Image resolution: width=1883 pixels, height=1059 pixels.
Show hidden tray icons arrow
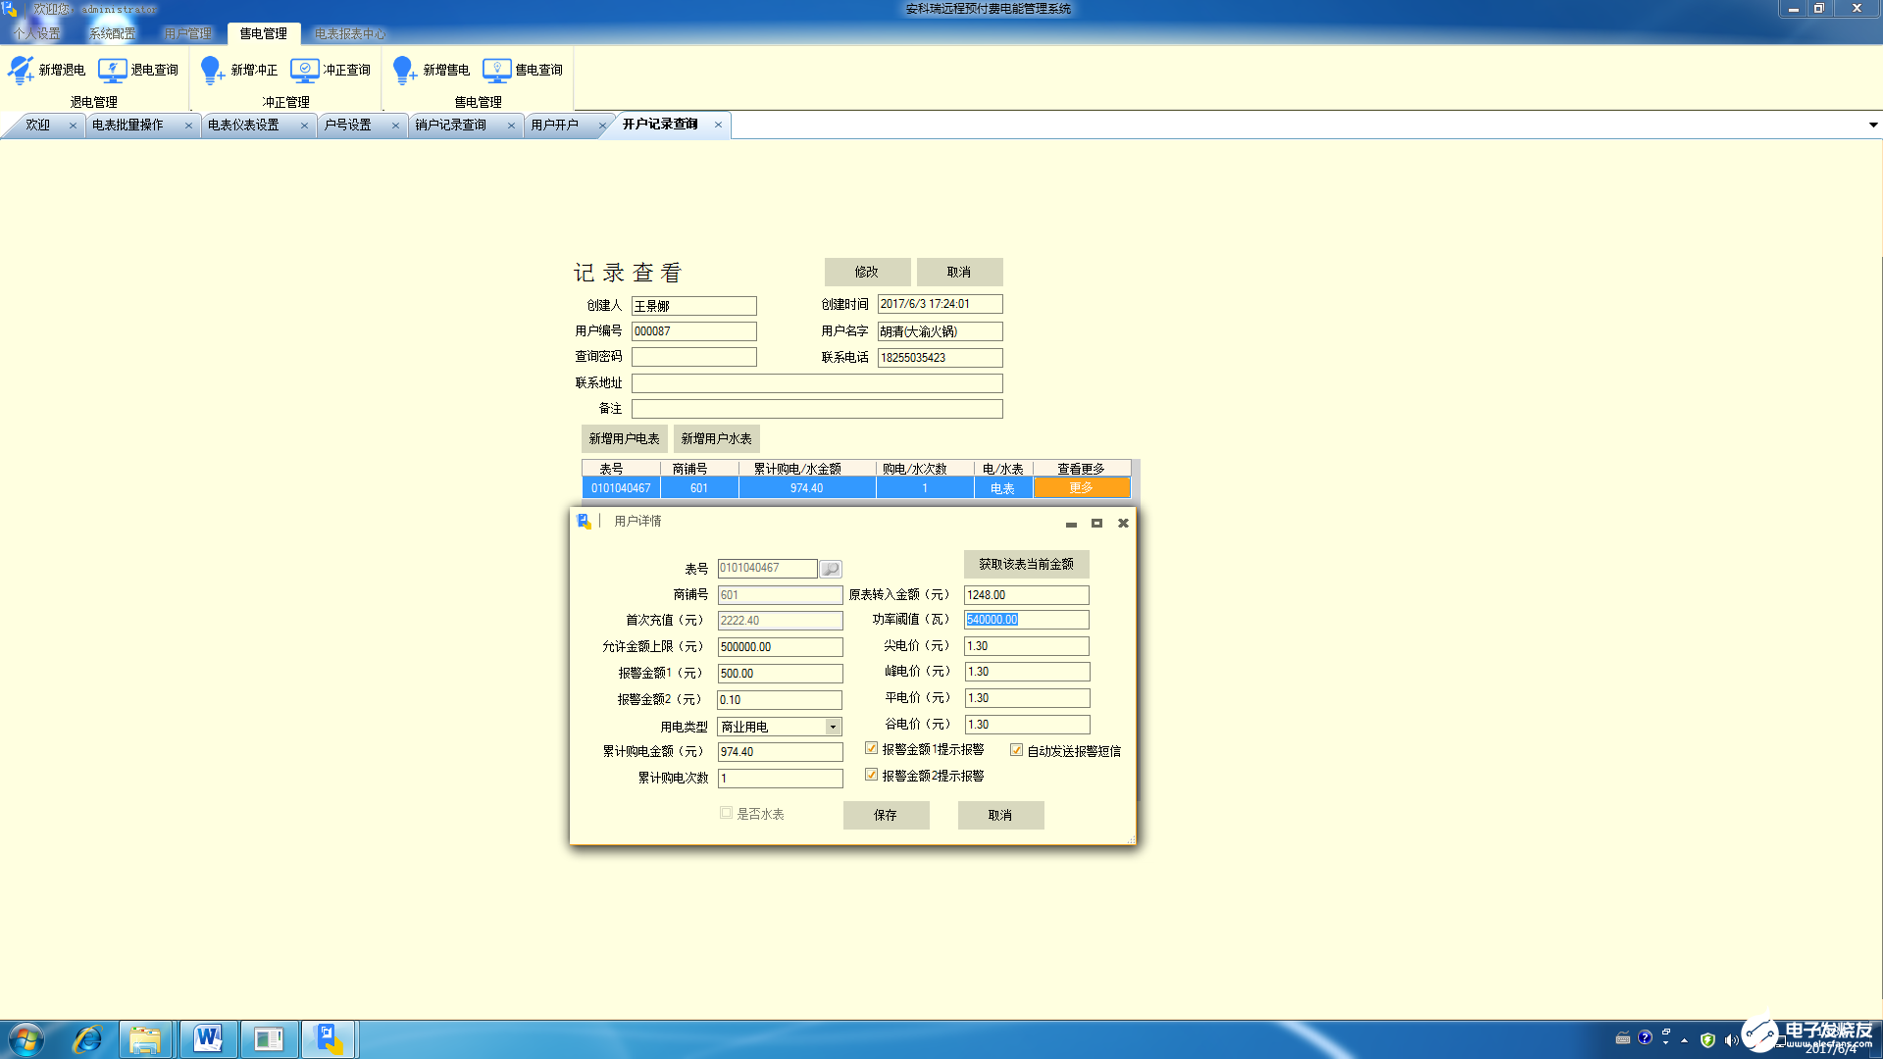[x=1685, y=1040]
